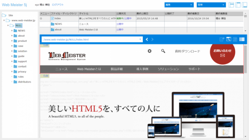Go back with the left arrow

point(147,39)
